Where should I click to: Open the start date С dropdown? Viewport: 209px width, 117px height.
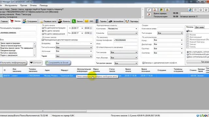(x=82, y=28)
